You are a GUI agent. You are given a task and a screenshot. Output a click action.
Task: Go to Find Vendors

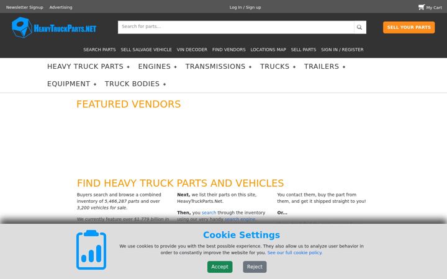tap(229, 50)
